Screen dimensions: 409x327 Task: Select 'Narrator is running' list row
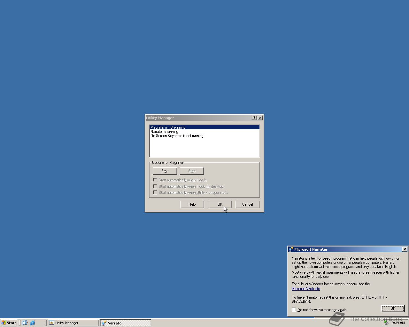[204, 132]
